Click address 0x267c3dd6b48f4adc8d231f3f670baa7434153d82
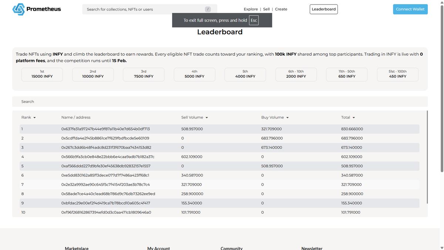Screen dimensions: 444x250 click(106, 147)
